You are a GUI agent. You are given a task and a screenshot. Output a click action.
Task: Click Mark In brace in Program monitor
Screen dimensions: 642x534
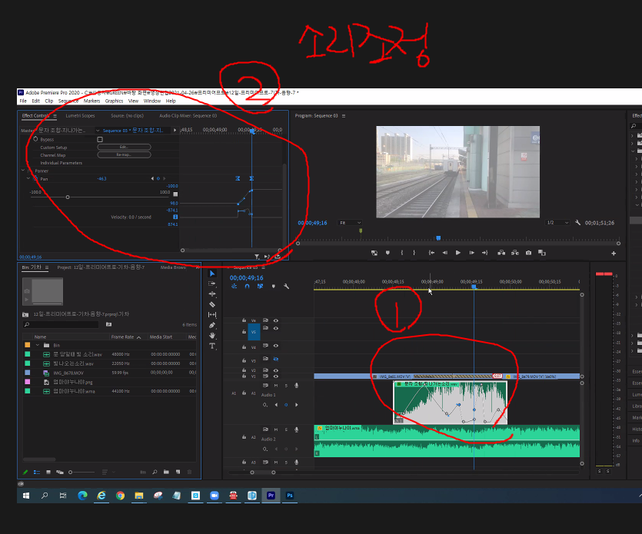pyautogui.click(x=401, y=253)
